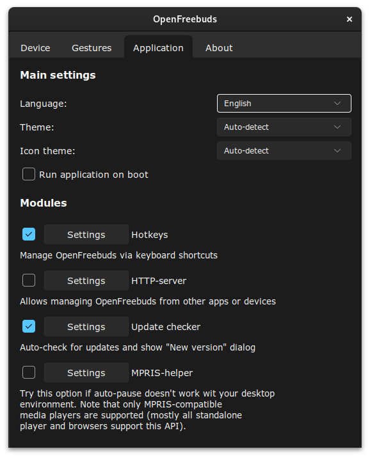This screenshot has width=370, height=458.
Task: Enable Run application on boot checkbox
Action: pos(29,174)
